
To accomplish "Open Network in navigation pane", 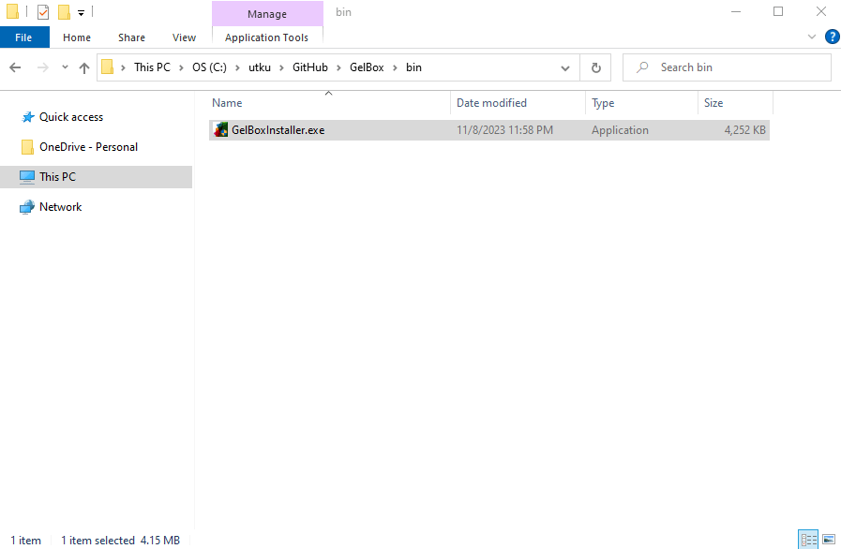I will [x=61, y=207].
